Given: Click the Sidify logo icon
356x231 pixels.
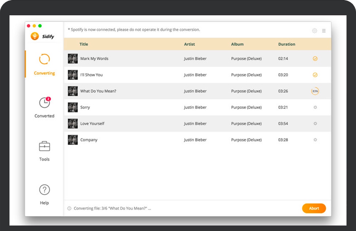Looking at the screenshot, I should coord(35,36).
